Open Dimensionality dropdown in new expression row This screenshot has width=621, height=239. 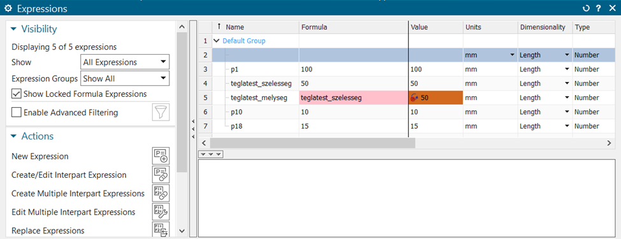[567, 55]
